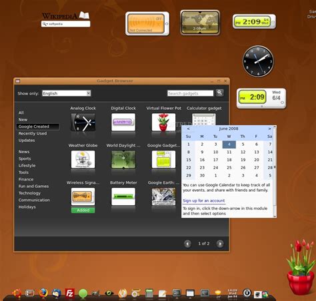This screenshot has height=301, width=316.
Task: Show Fun and Games gadgets
Action: 33,186
